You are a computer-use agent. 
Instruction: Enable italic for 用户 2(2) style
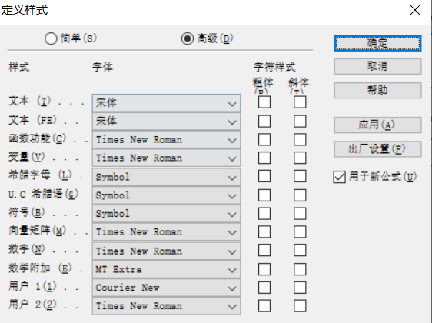pyautogui.click(x=300, y=306)
